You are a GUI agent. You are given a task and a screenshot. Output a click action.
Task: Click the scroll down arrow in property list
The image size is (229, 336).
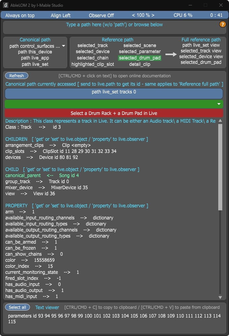coord(220,297)
